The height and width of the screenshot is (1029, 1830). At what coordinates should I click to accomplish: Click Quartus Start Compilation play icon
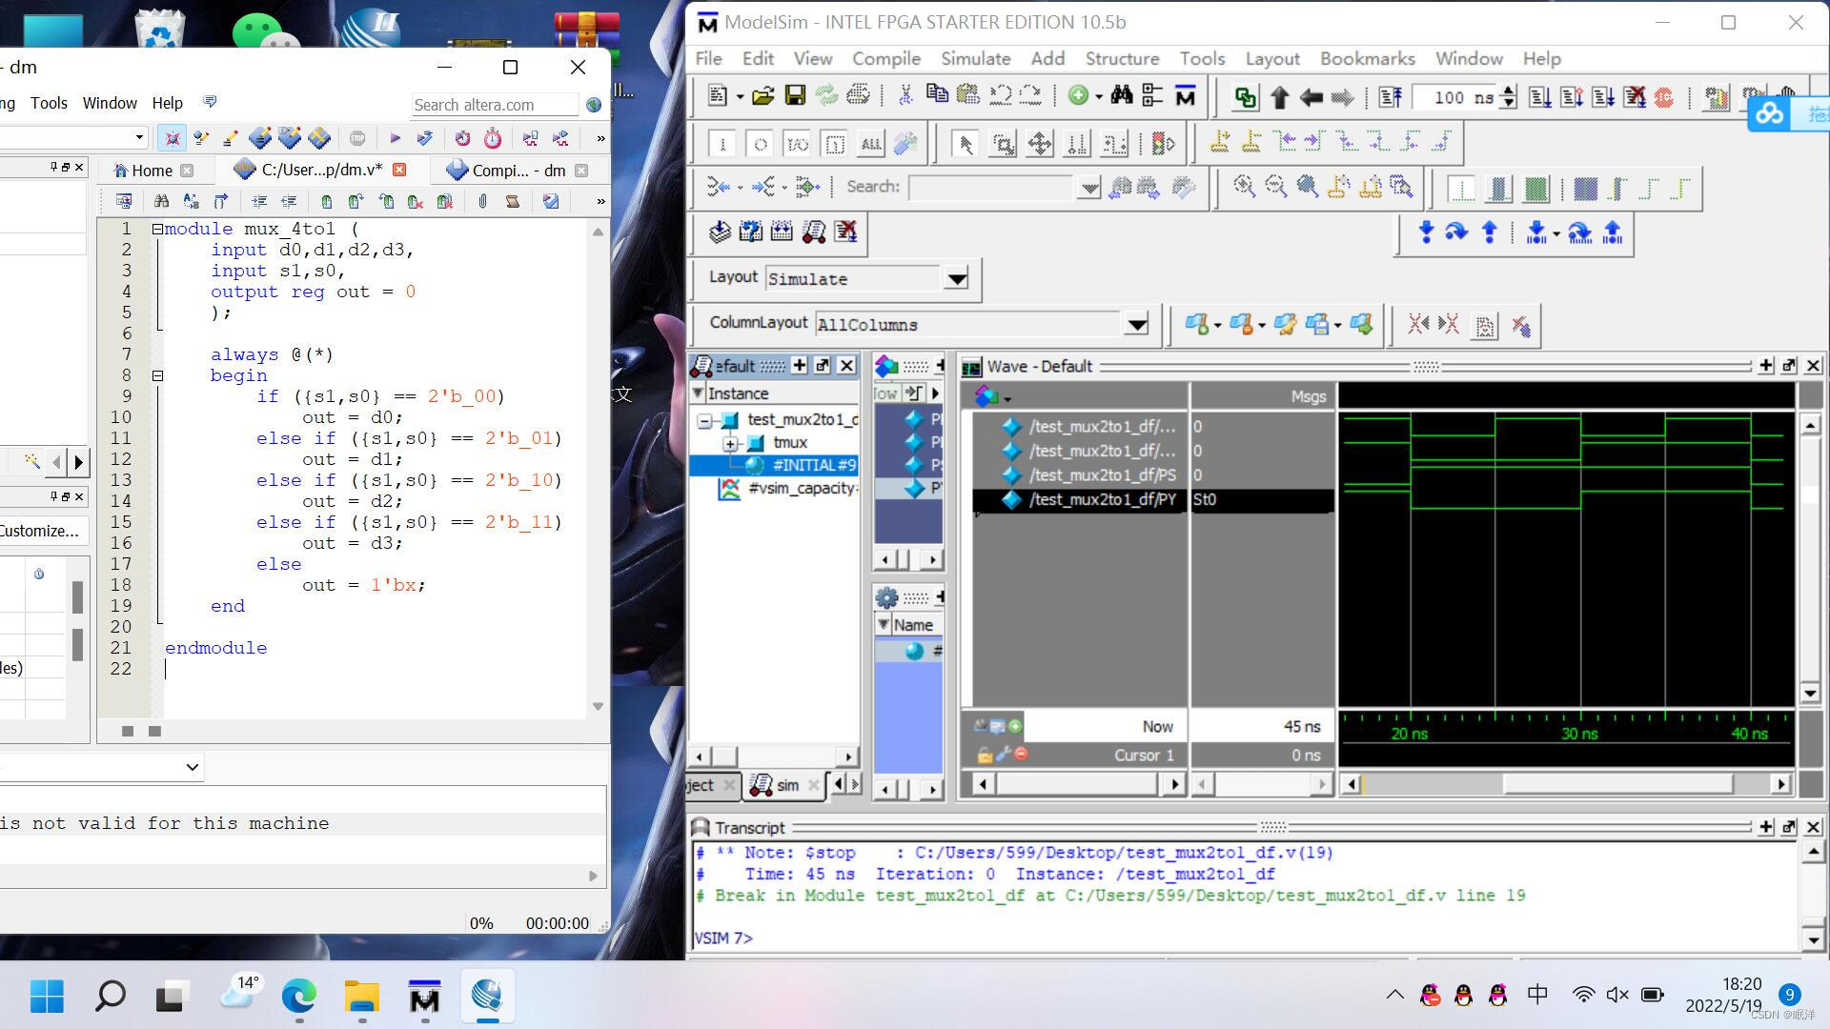pos(395,138)
